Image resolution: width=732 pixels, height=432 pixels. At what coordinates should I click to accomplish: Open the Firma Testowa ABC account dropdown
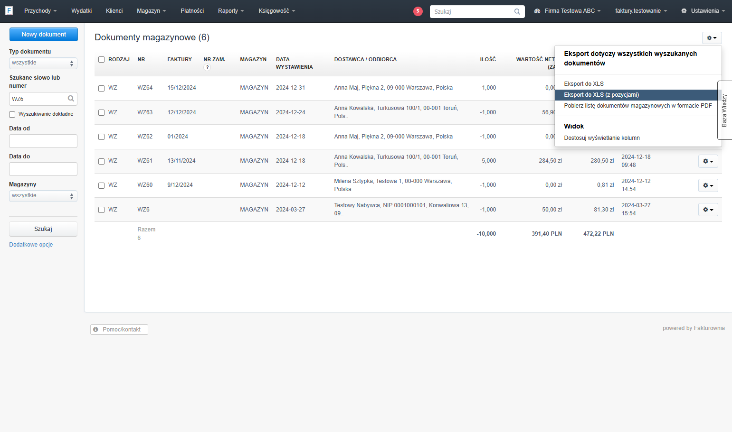pyautogui.click(x=568, y=11)
